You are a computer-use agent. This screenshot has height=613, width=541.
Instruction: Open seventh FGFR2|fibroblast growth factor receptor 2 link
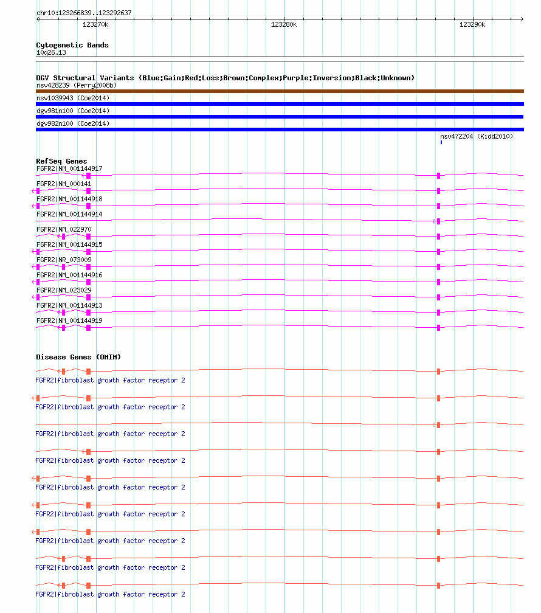pyautogui.click(x=110, y=541)
